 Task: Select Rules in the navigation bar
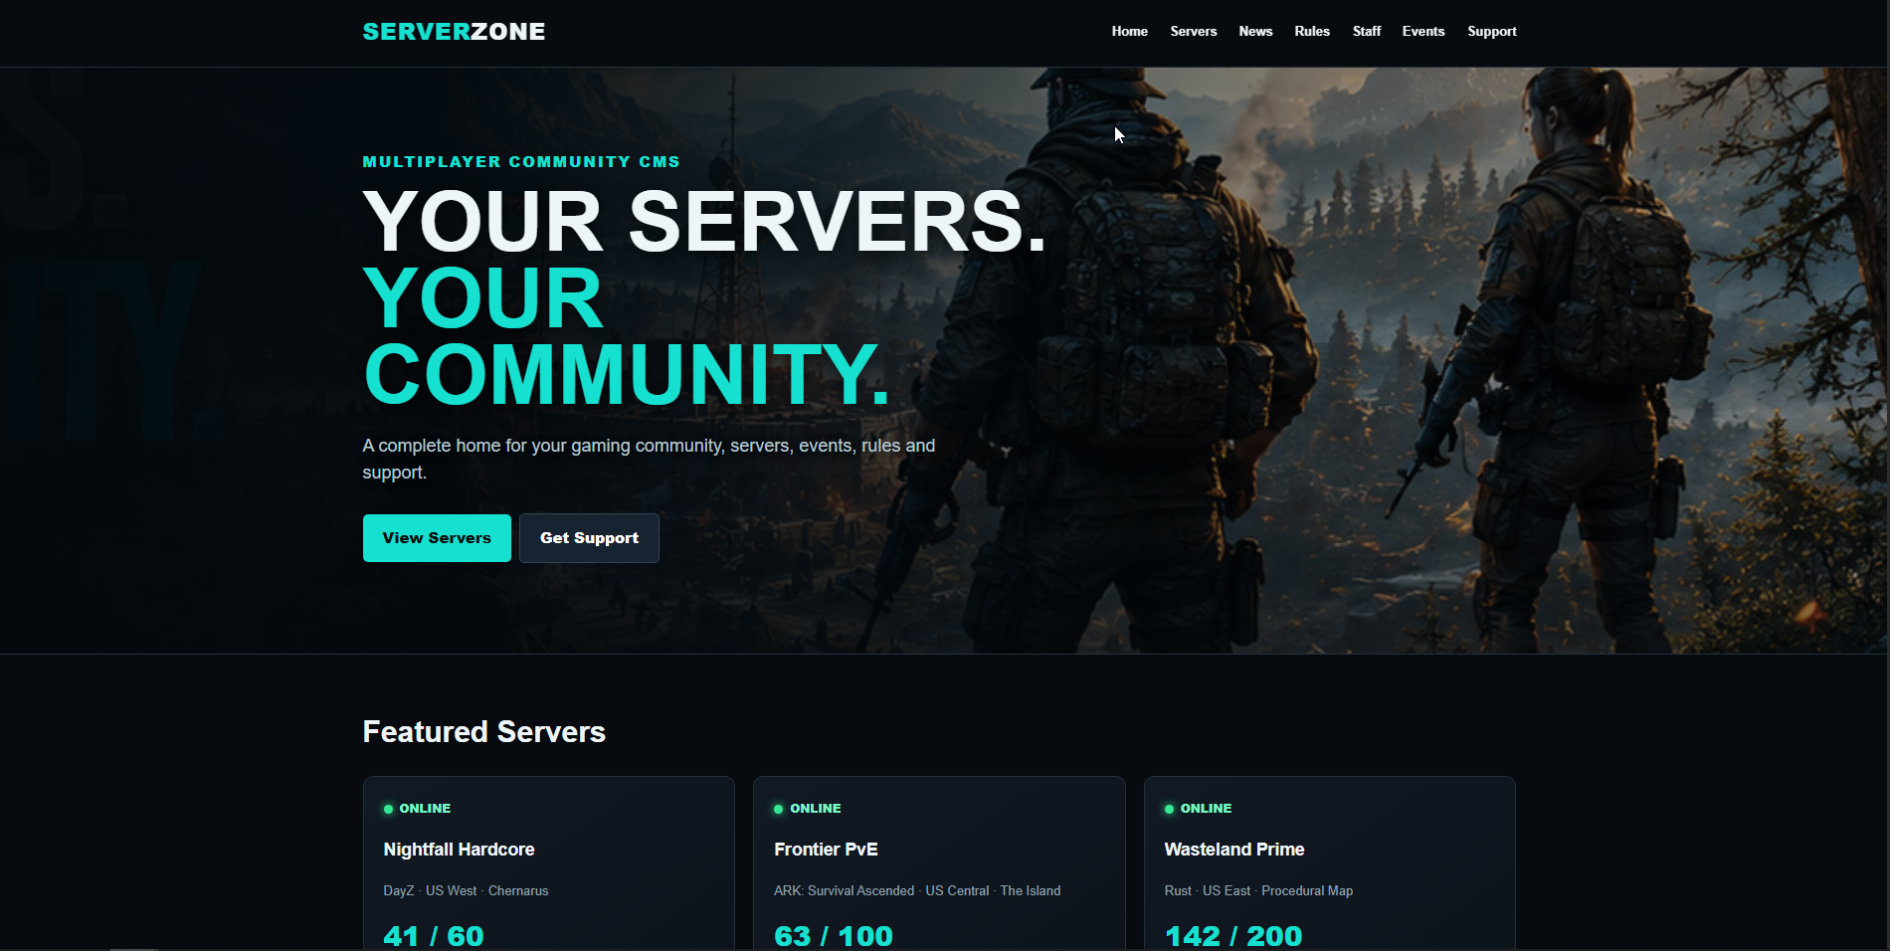pyautogui.click(x=1312, y=32)
